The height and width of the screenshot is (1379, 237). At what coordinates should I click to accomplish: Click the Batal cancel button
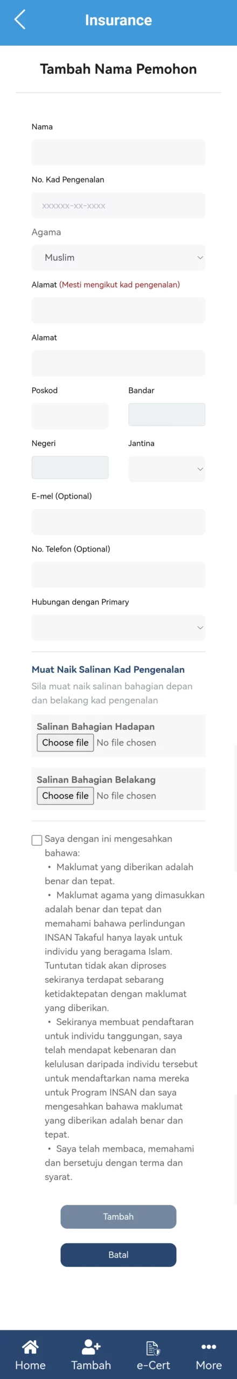point(119,1255)
